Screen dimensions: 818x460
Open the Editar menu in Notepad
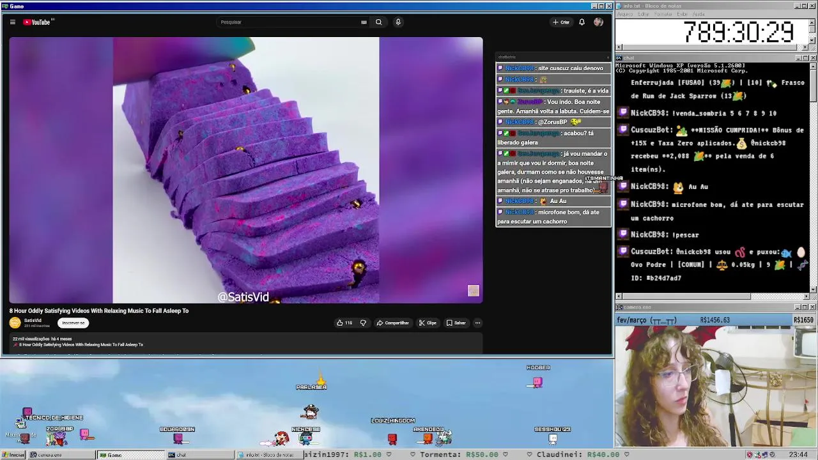pyautogui.click(x=642, y=14)
